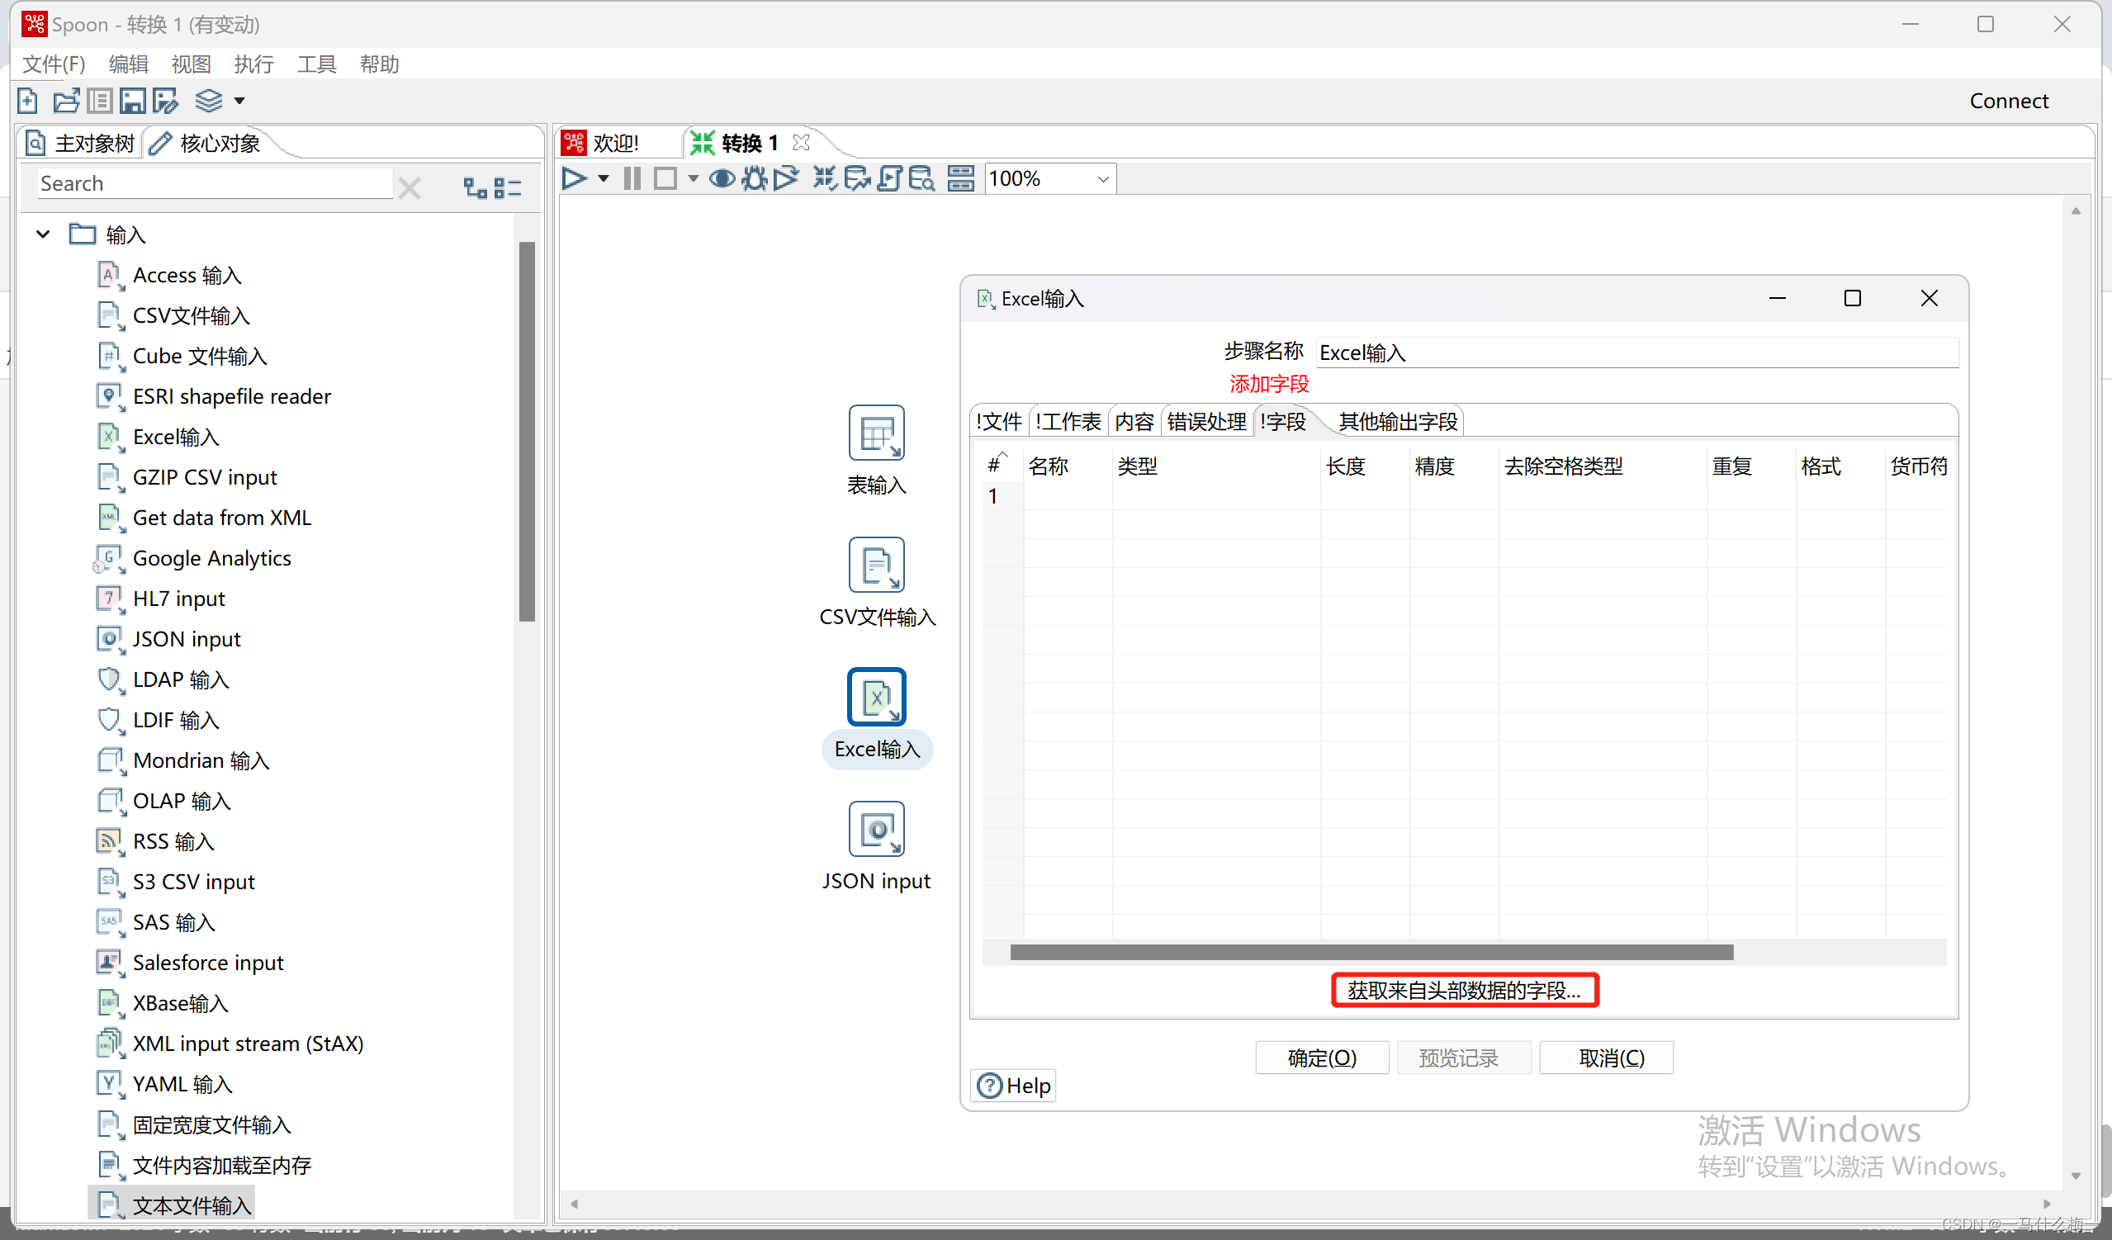Open the 编辑 menu

click(x=128, y=64)
